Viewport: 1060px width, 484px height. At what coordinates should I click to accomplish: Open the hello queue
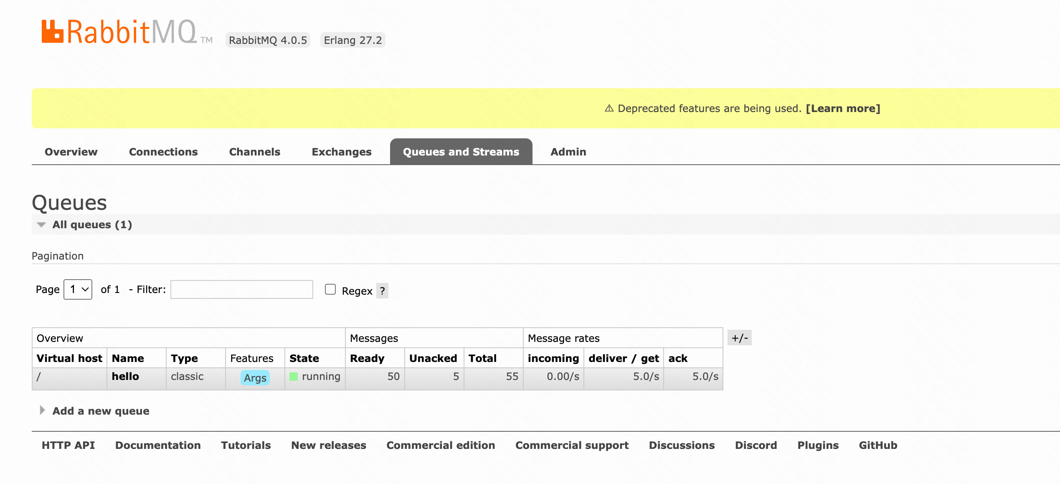pos(125,376)
